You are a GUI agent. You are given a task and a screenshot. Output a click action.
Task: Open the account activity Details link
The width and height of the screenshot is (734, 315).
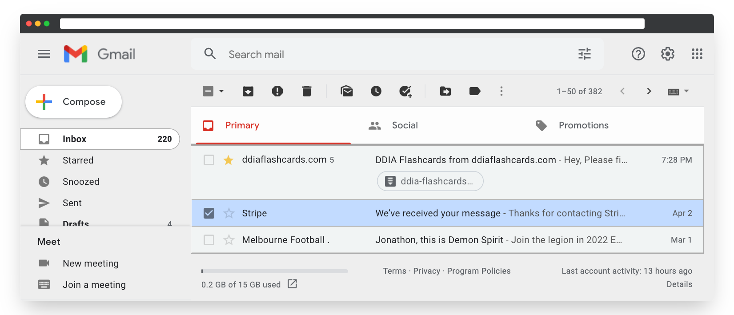(x=679, y=284)
